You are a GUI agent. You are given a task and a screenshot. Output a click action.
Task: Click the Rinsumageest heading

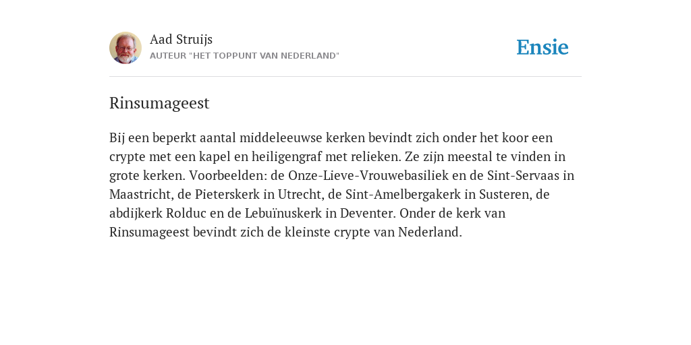coord(159,103)
